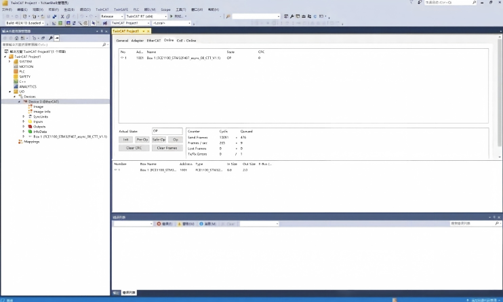
Task: Click the Init state button
Action: pos(126,139)
